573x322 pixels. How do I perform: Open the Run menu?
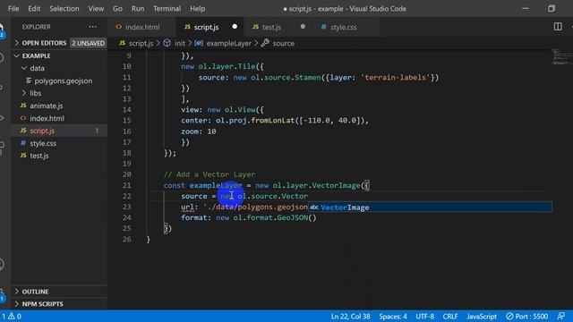point(138,8)
